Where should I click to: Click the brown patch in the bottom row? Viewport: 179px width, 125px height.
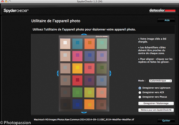[x=101, y=104]
